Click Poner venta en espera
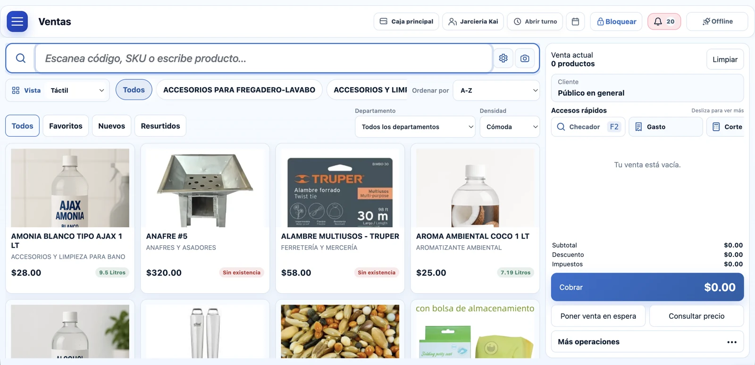Viewport: 755px width, 365px height. [598, 316]
